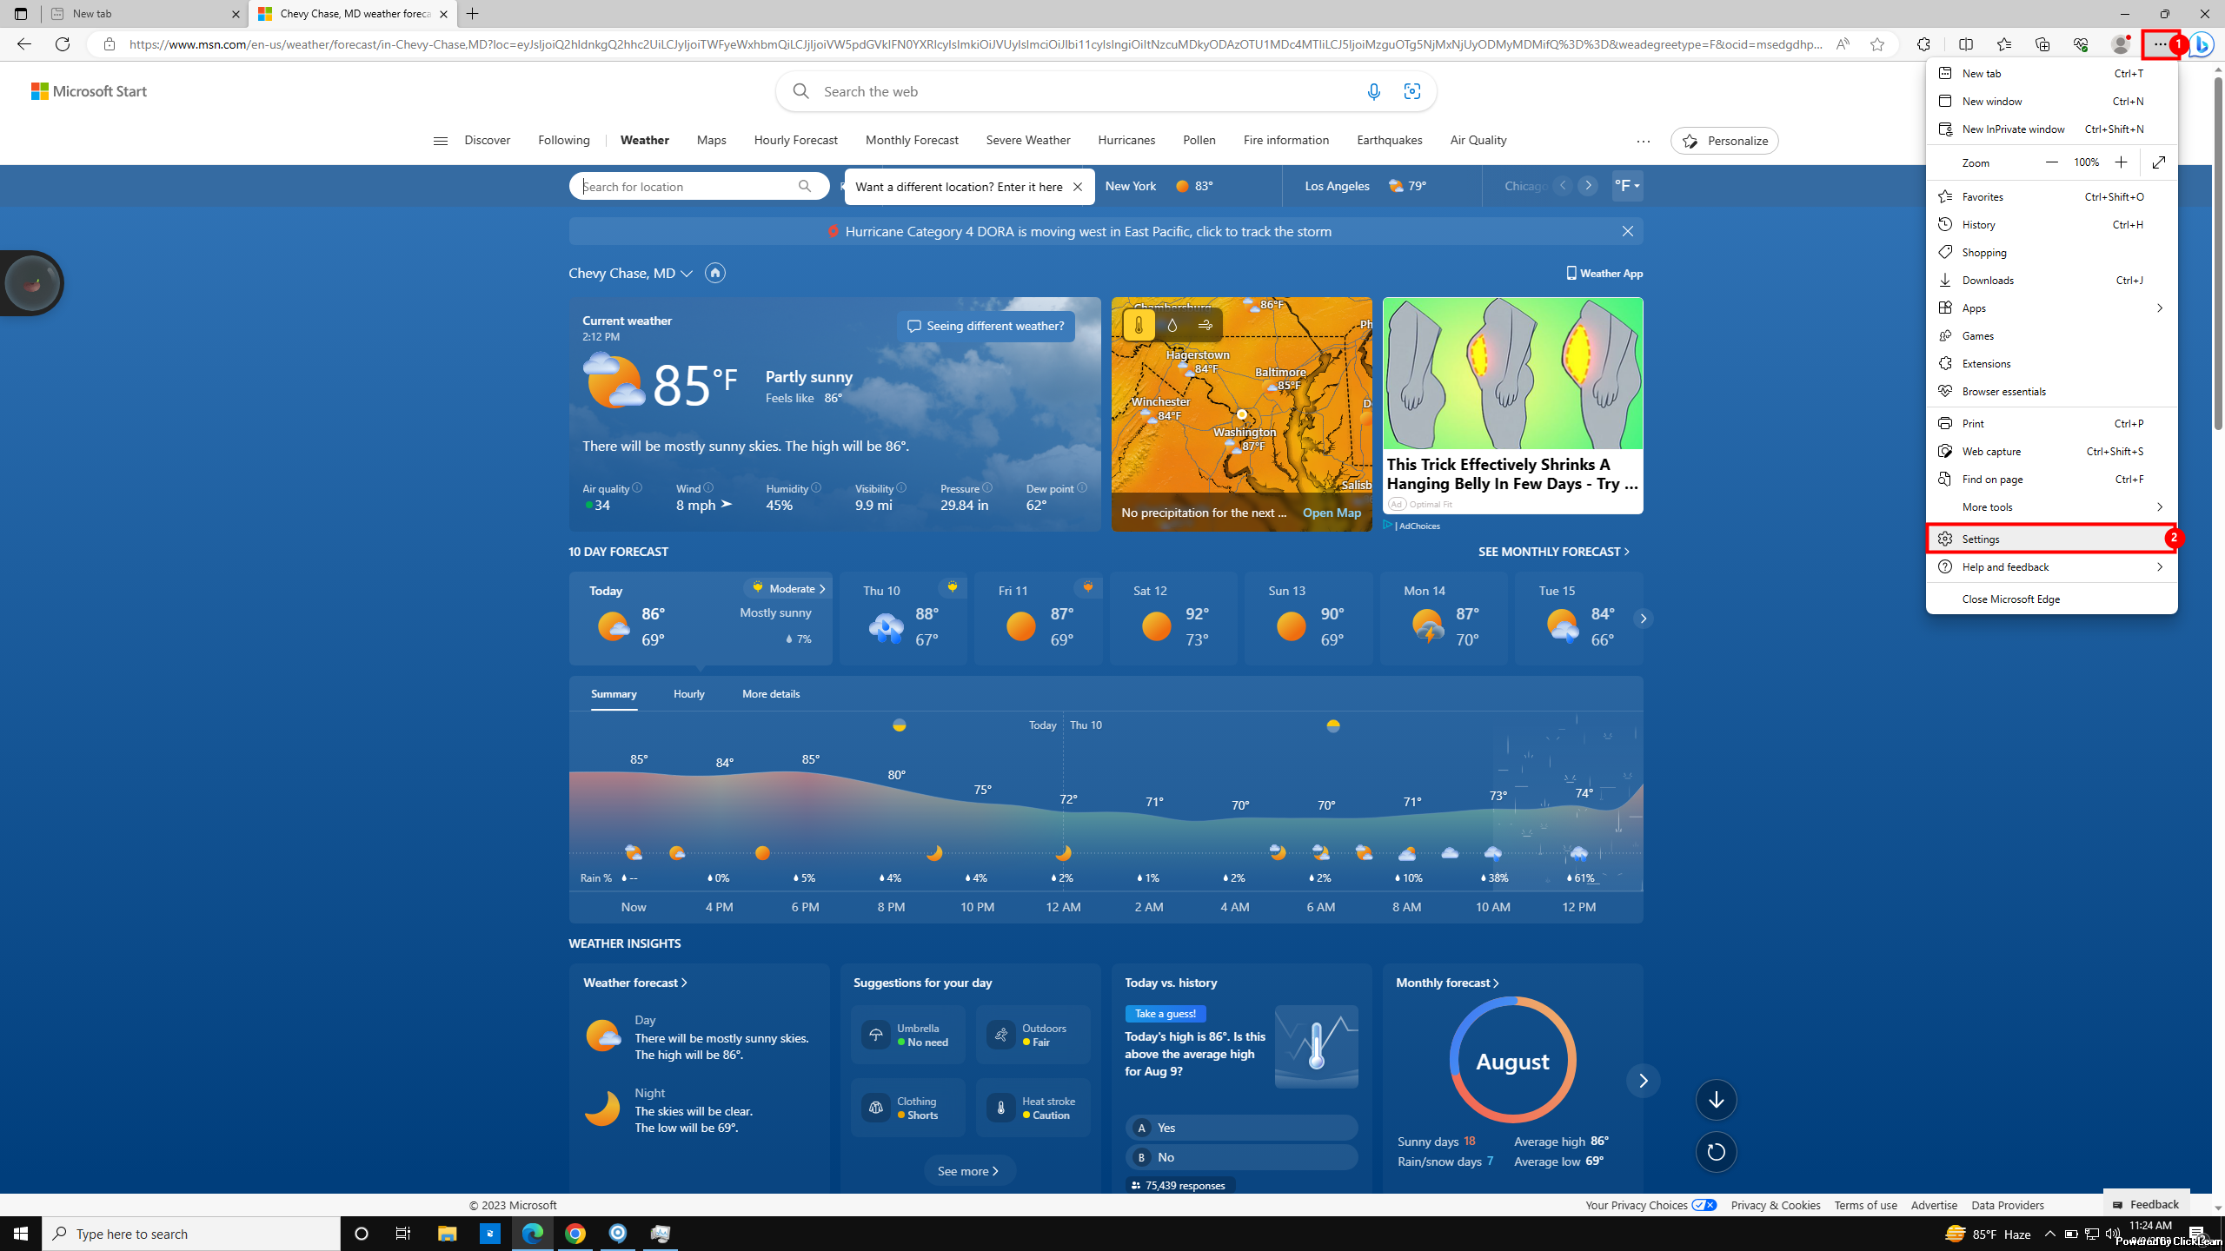Increase zoom with the plus button

coord(2121,162)
